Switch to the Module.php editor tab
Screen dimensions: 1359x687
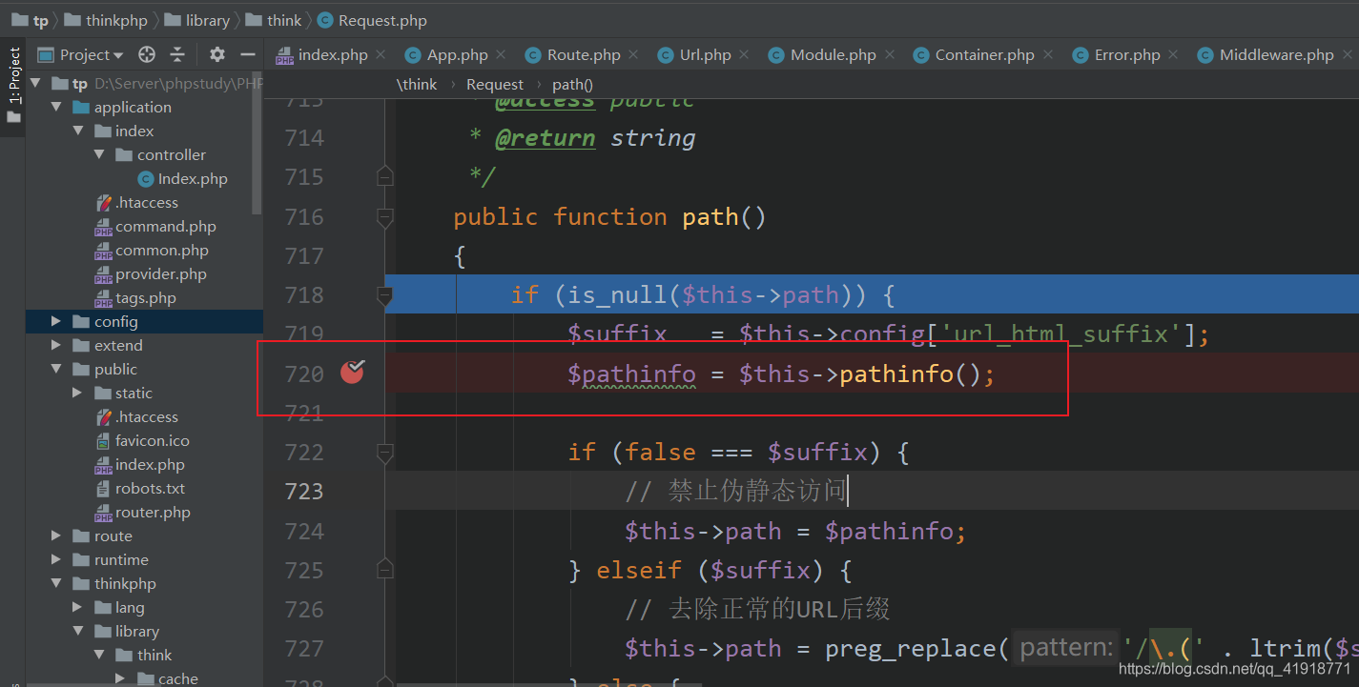tap(833, 55)
